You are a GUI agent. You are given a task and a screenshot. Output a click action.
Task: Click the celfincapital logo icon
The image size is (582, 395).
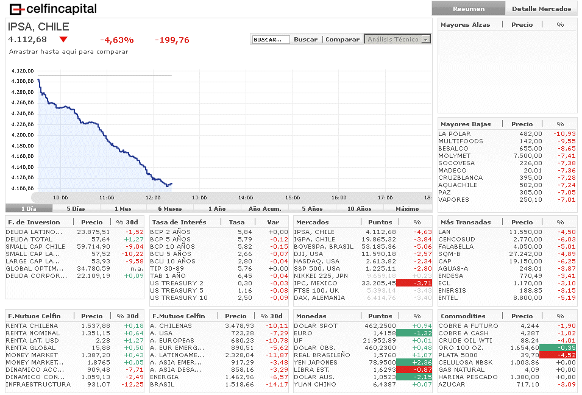coord(18,9)
